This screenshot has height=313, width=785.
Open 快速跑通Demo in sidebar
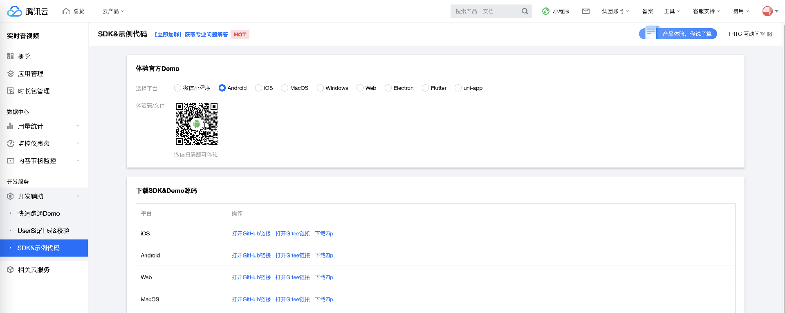38,213
